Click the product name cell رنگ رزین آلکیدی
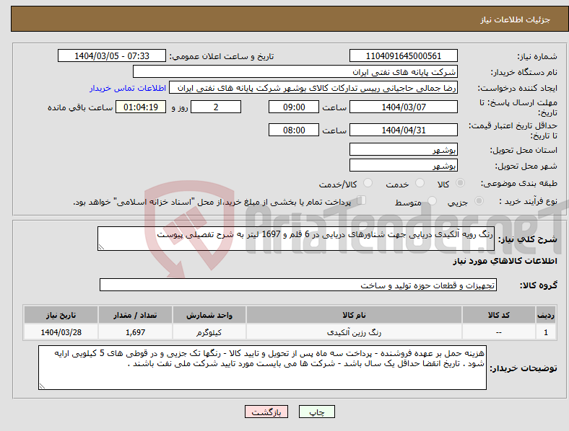This screenshot has height=431, width=569. 354,332
